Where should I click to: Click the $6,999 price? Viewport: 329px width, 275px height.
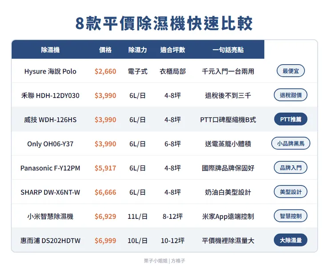[x=105, y=241]
